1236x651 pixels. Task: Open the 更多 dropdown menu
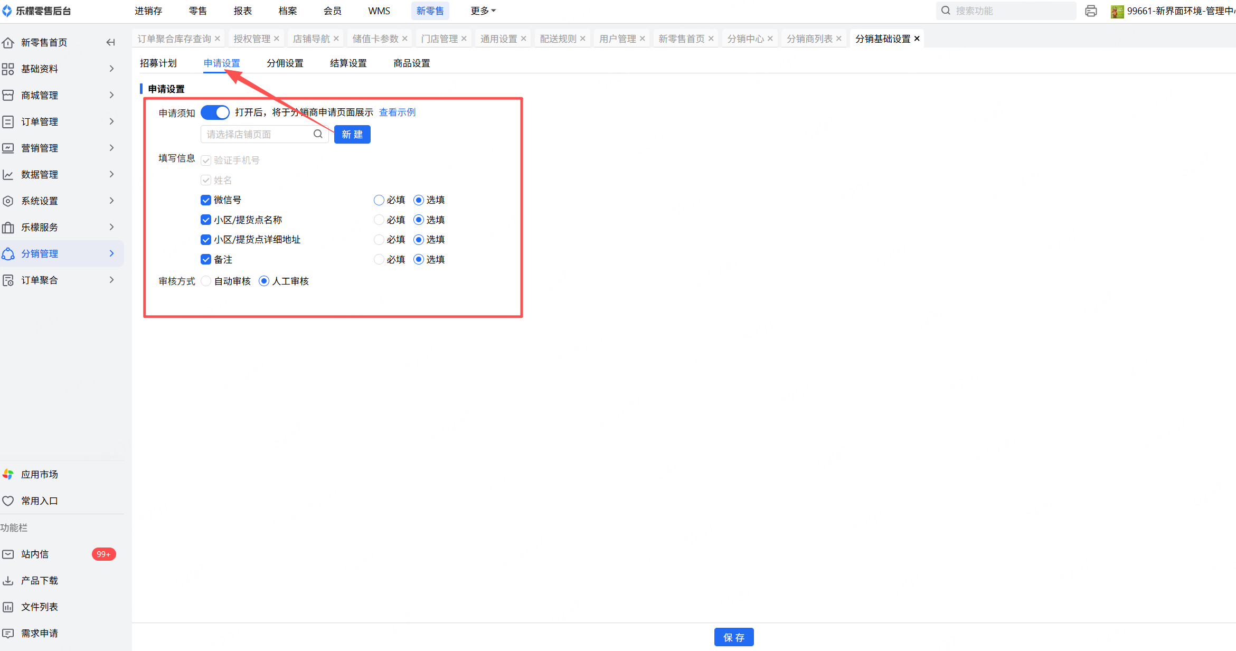[483, 11]
